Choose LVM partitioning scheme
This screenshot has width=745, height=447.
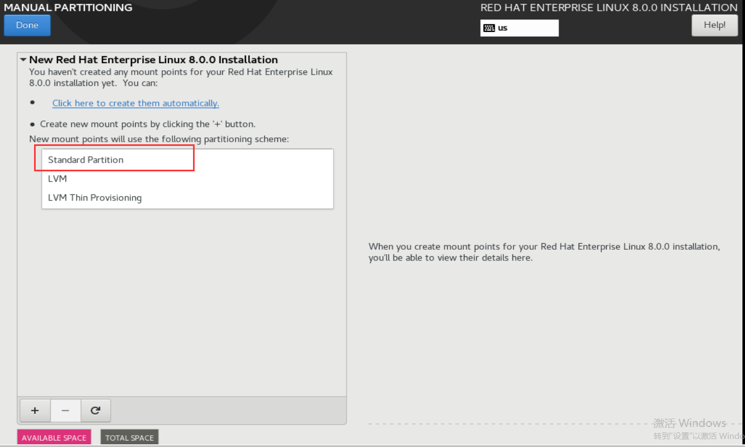tap(187, 179)
